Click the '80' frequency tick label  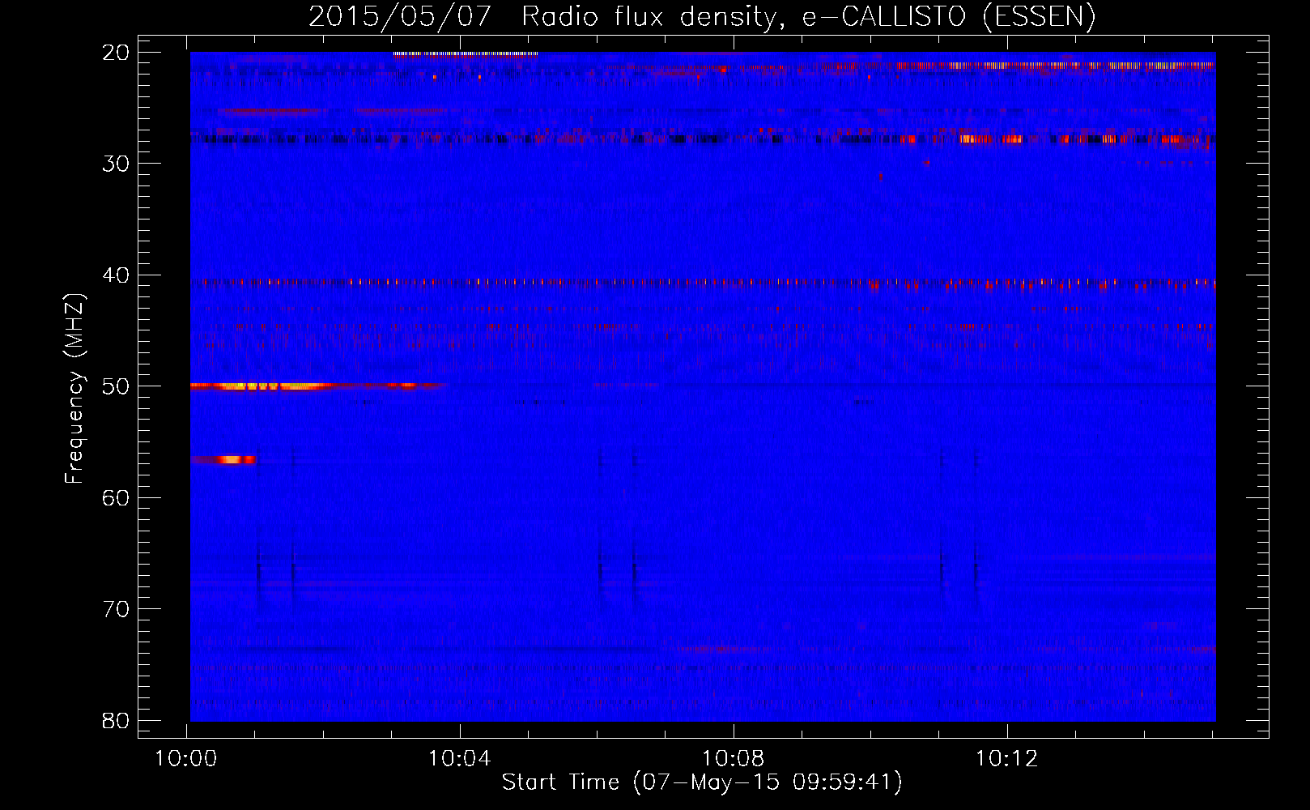(116, 720)
